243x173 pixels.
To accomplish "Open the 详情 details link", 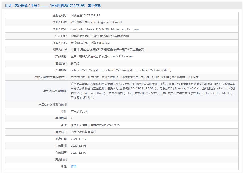I will click(x=74, y=166).
